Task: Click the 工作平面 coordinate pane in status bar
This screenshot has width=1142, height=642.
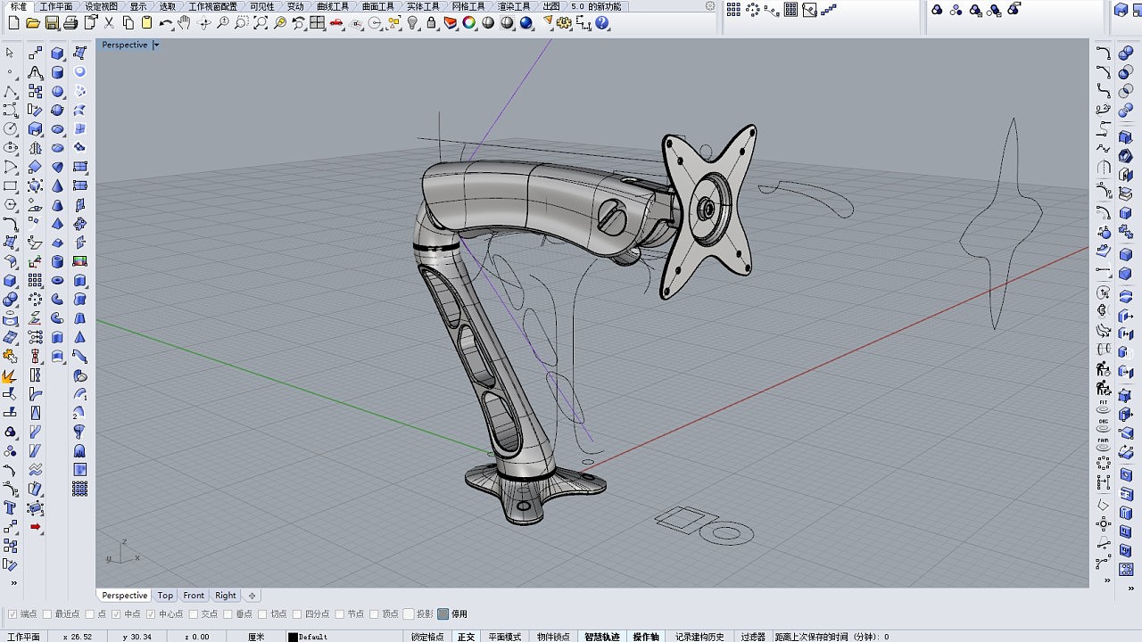Action: [24, 637]
